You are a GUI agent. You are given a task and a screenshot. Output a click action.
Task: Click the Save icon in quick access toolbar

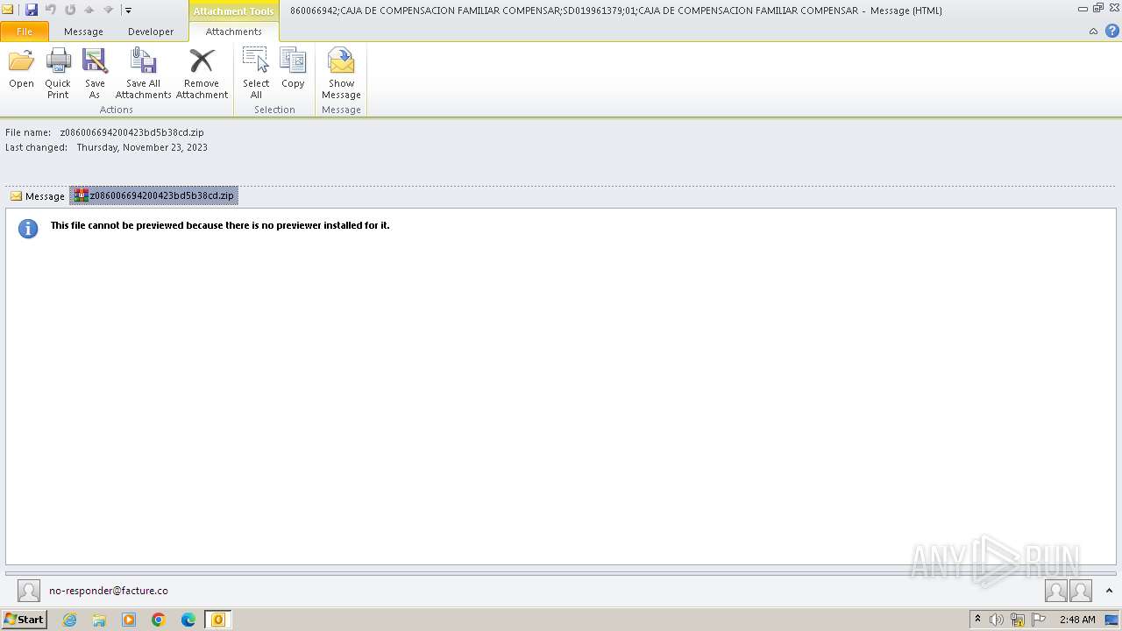coord(32,10)
